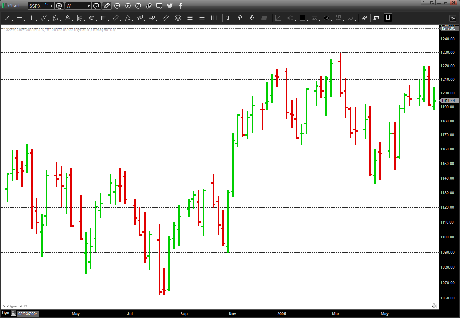460x318 pixels.
Task: Open the $SPX symbol dropdown
Action: click(41, 6)
